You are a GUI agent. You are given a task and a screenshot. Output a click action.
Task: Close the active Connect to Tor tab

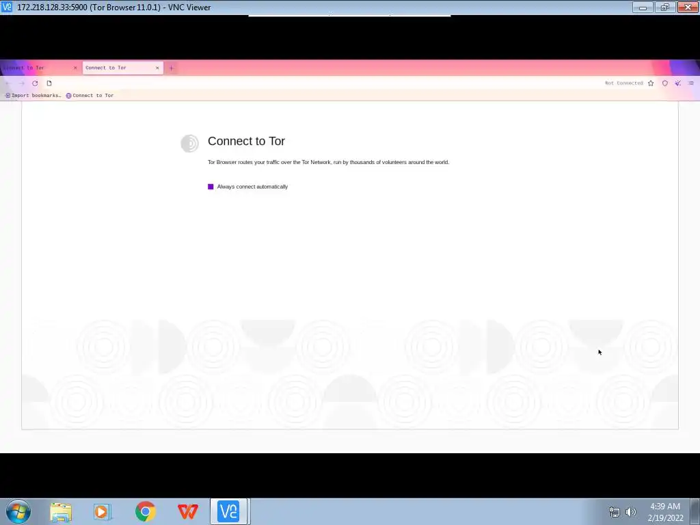[157, 68]
